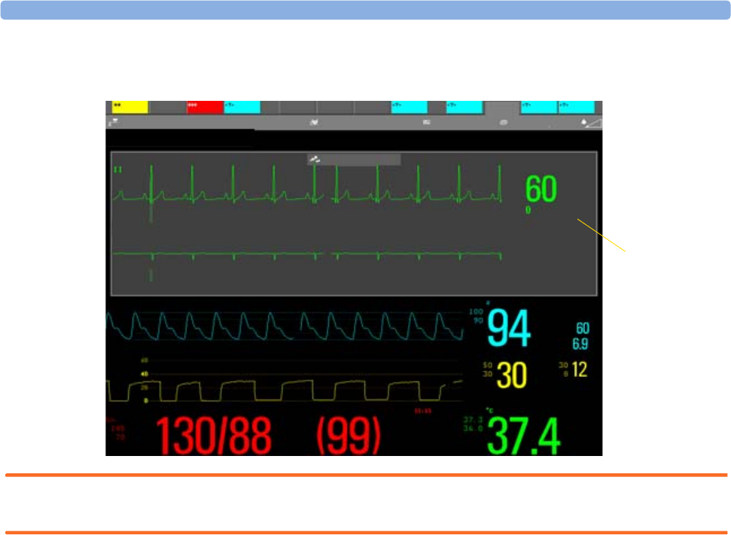The width and height of the screenshot is (731, 535).
Task: Click the network status icon in the info line
Action: (113, 123)
